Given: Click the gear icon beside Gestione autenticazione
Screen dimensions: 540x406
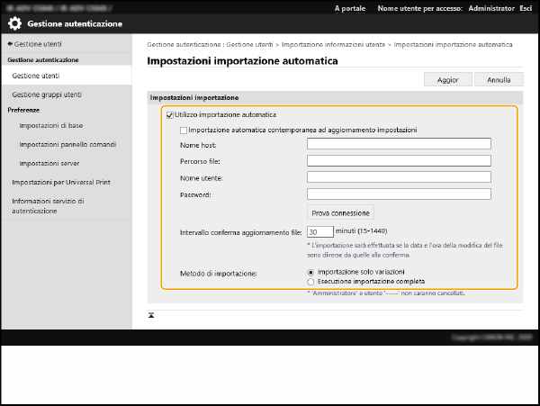Looking at the screenshot, I should [x=15, y=23].
